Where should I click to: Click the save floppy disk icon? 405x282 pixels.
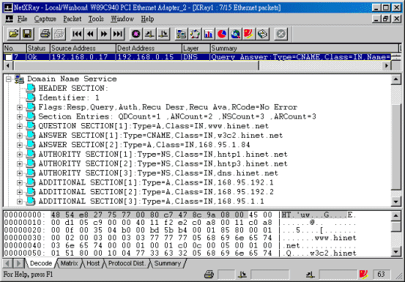tap(27, 34)
